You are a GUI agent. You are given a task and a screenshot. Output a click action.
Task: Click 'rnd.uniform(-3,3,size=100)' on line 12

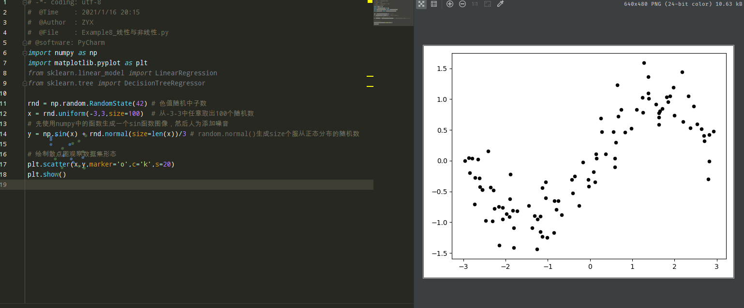point(93,113)
